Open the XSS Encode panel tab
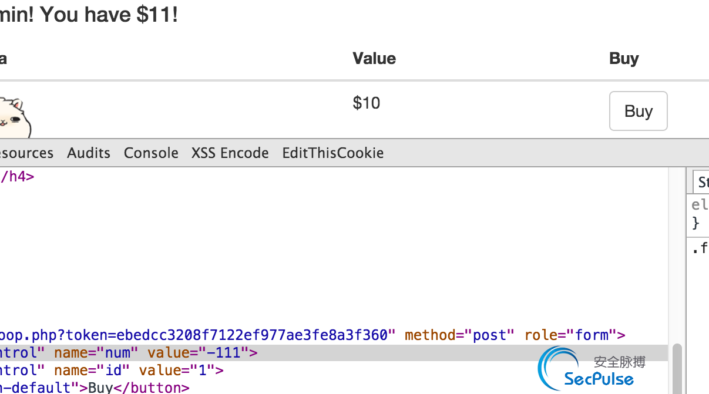Screen dimensions: 709x394 click(x=230, y=153)
